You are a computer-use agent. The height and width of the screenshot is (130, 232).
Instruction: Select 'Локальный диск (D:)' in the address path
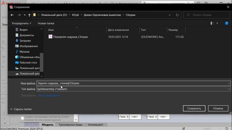click(54, 15)
